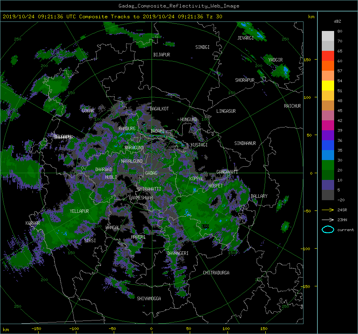
Task: Click the SHIVAMOGGA label
Action: [149, 299]
